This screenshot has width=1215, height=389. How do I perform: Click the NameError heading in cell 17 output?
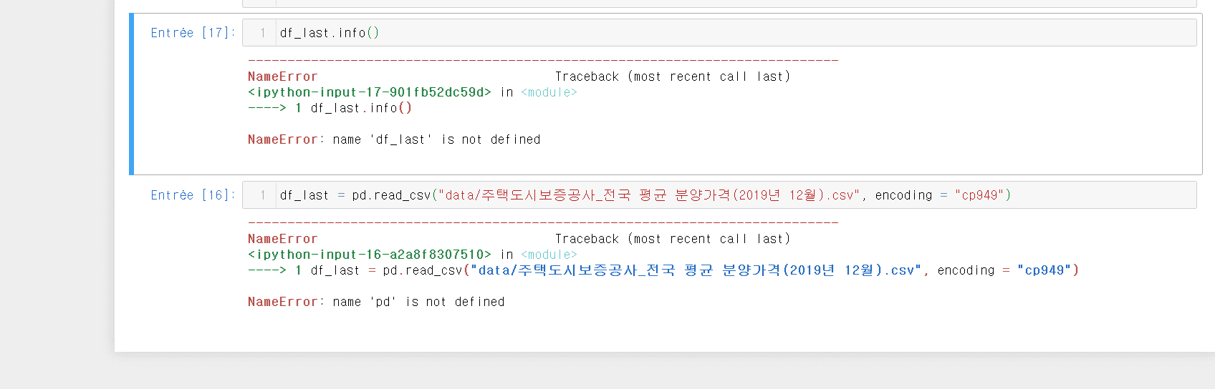click(282, 77)
